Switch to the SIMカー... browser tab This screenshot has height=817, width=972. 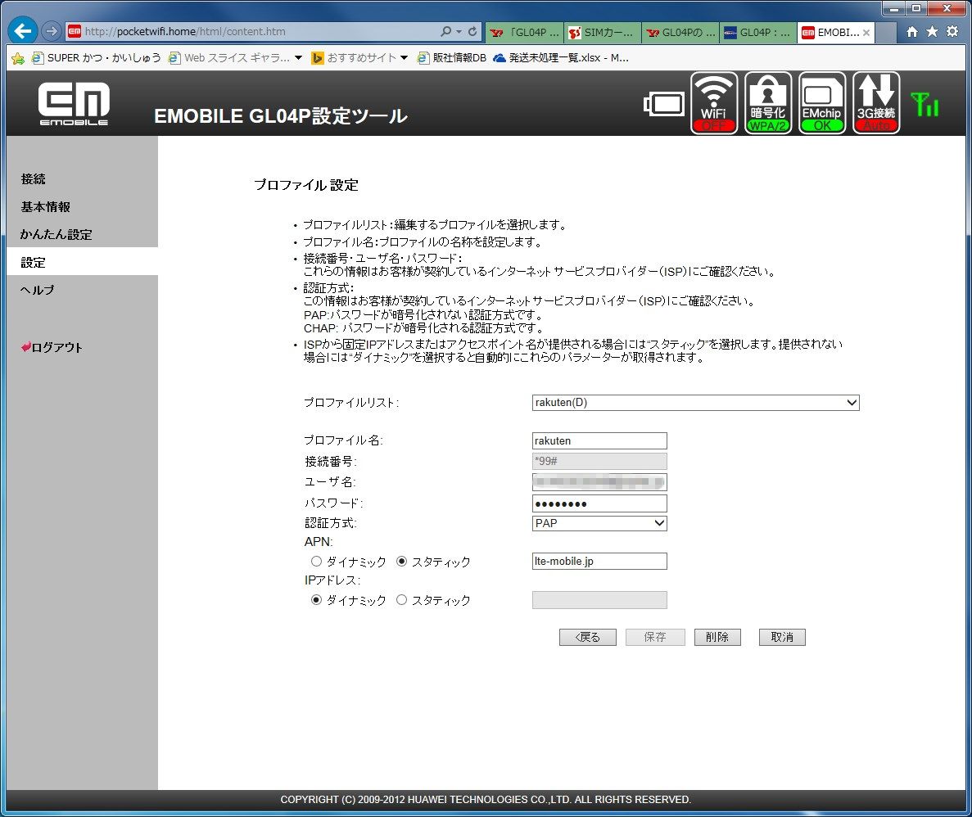(601, 33)
